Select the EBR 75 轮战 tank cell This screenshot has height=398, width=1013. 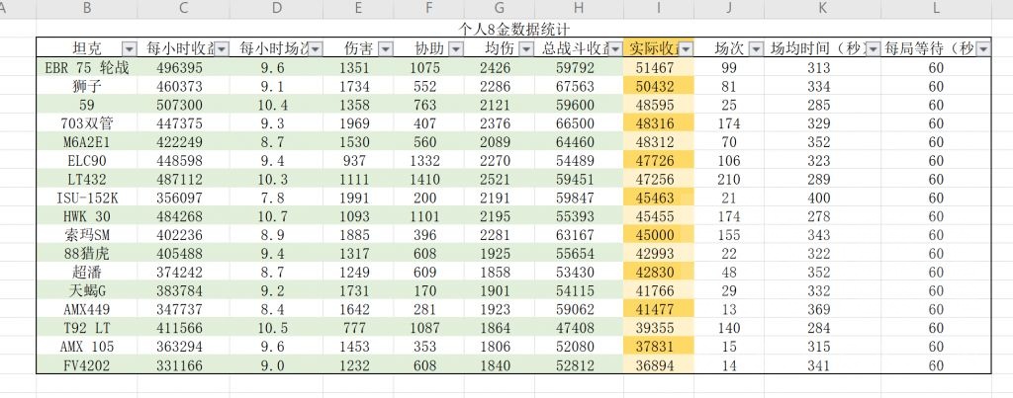87,68
